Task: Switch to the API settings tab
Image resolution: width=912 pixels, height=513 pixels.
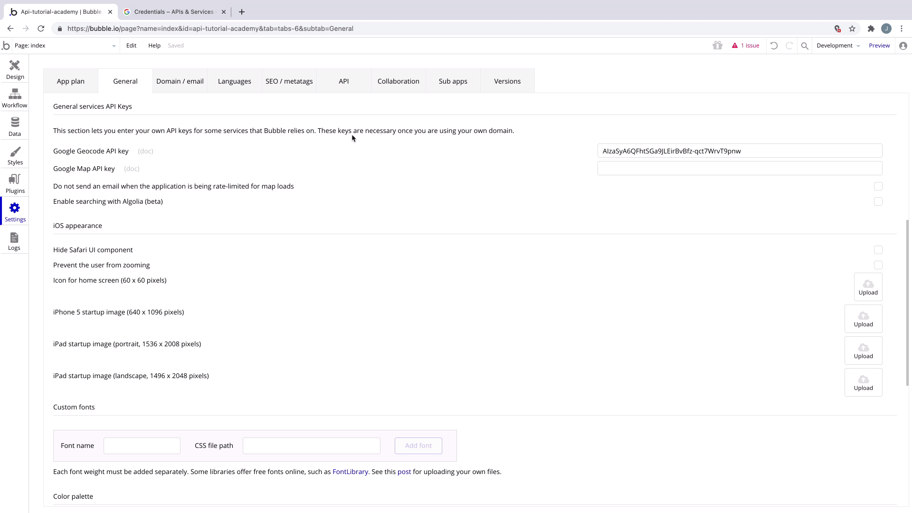Action: point(343,81)
